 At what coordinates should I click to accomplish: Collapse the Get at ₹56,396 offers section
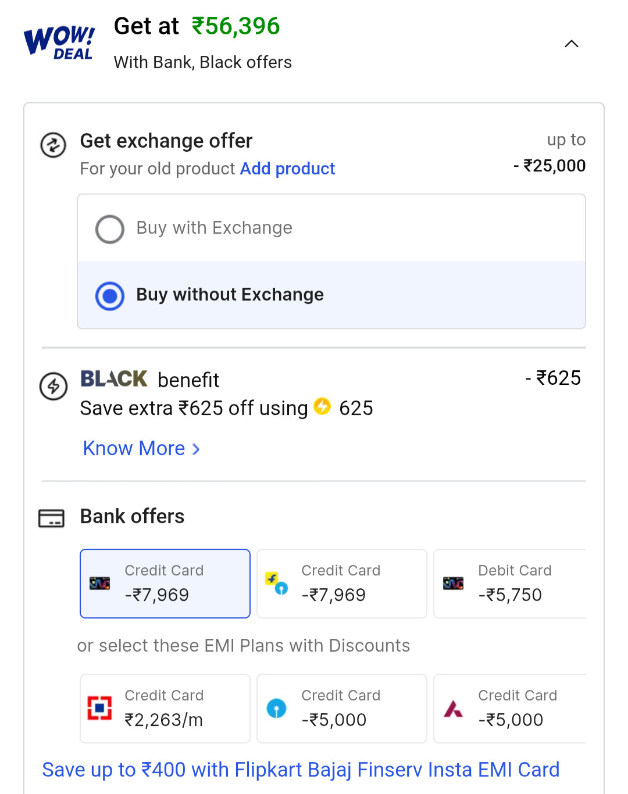[x=572, y=44]
